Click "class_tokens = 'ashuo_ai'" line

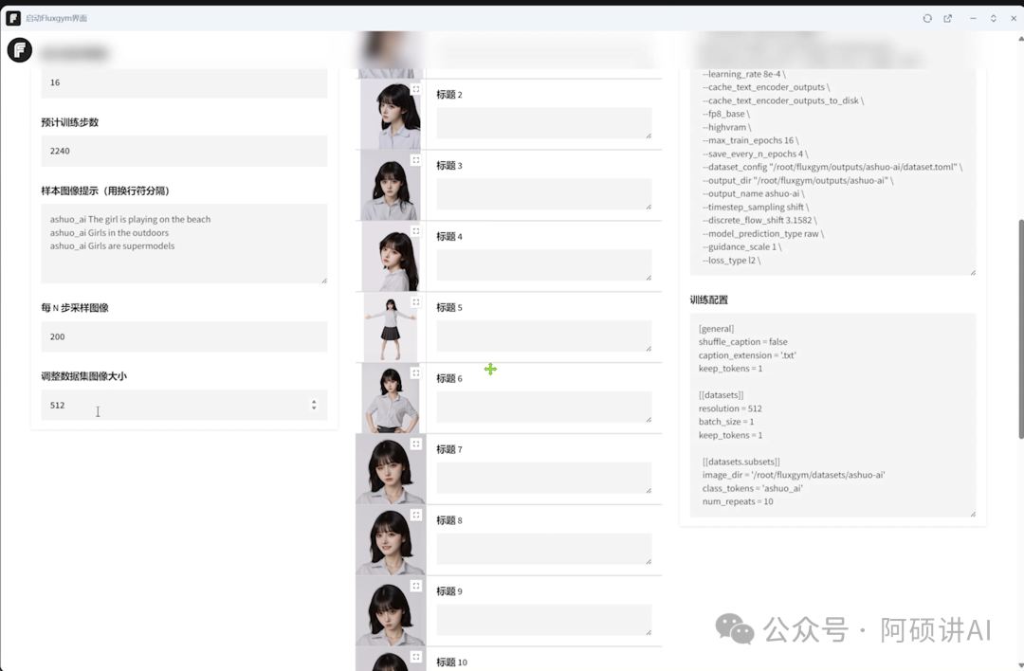coord(752,488)
